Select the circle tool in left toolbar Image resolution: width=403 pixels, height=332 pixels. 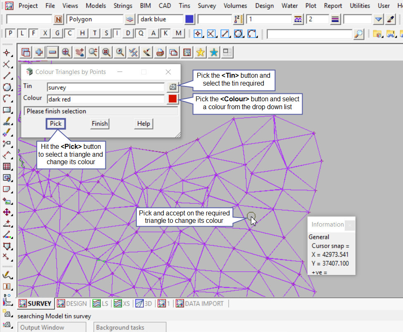[x=7, y=87]
